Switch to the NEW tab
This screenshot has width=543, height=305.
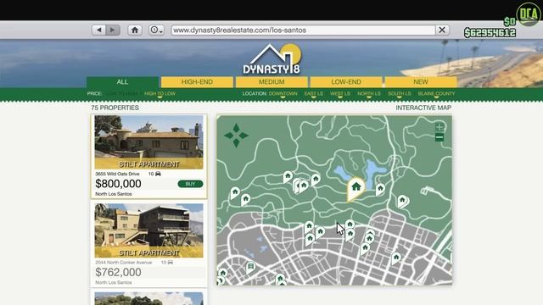421,82
